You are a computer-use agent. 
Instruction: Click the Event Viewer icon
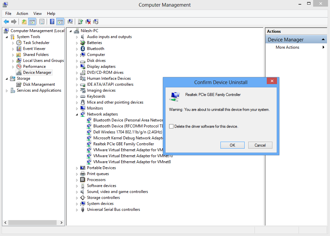tap(19, 49)
